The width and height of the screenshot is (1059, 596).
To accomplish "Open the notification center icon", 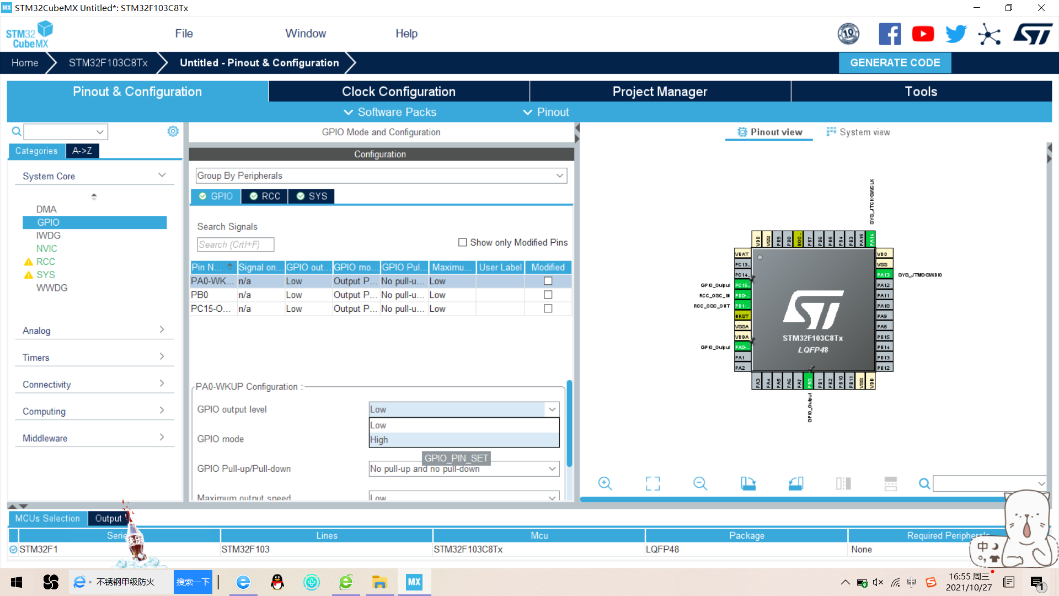I will 1037,583.
